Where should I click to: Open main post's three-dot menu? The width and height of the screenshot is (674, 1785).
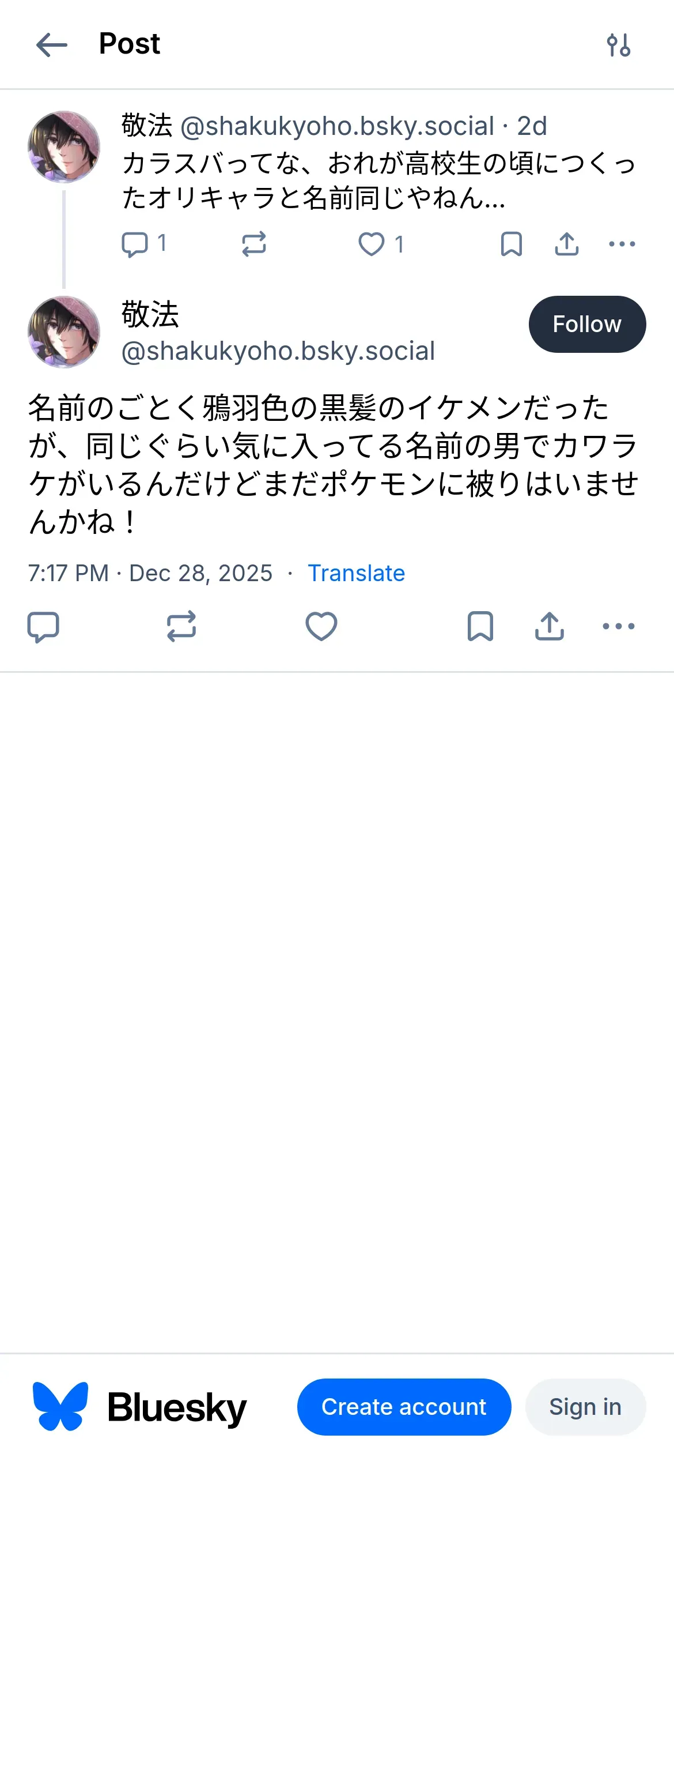(618, 626)
